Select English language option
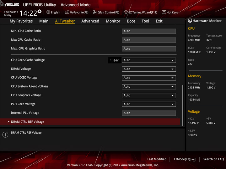 (x=56, y=12)
